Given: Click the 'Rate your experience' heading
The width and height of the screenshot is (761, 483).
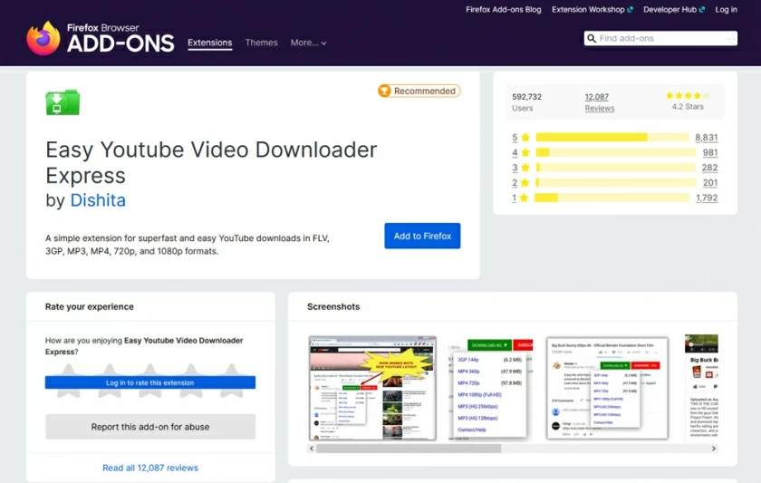Looking at the screenshot, I should click(x=90, y=307).
